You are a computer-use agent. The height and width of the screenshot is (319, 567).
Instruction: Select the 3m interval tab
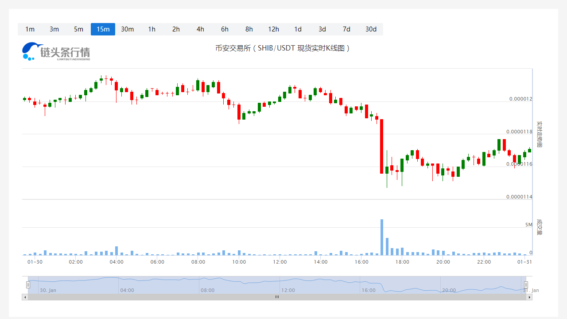pos(54,29)
